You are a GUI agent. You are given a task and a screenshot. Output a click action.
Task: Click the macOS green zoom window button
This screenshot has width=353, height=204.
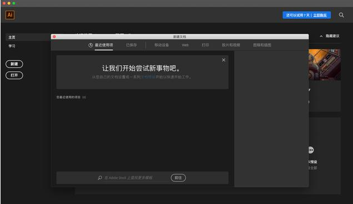click(x=14, y=3)
